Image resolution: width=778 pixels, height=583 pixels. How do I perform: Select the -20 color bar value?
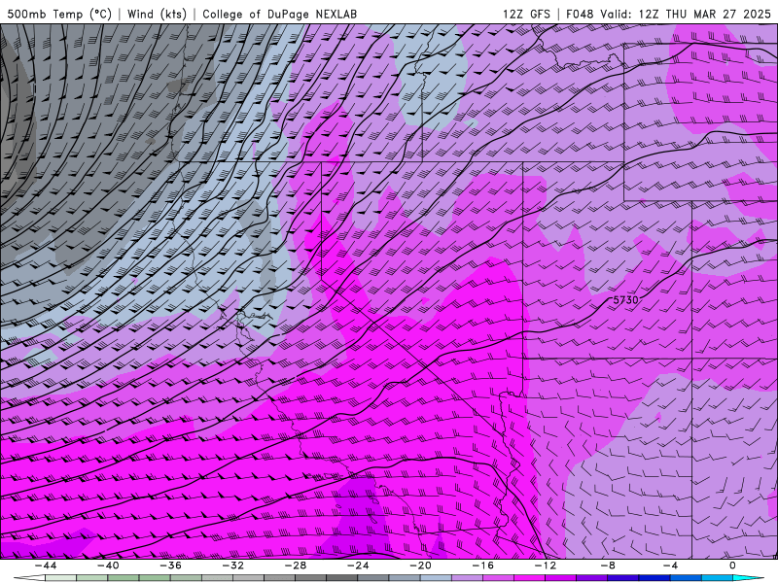[x=420, y=566]
